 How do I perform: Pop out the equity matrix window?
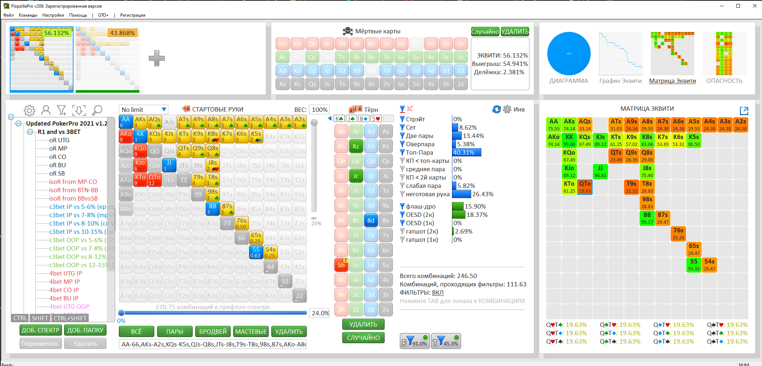744,111
